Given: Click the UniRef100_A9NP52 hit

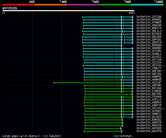Looking at the screenshot, I should click(149, 77).
